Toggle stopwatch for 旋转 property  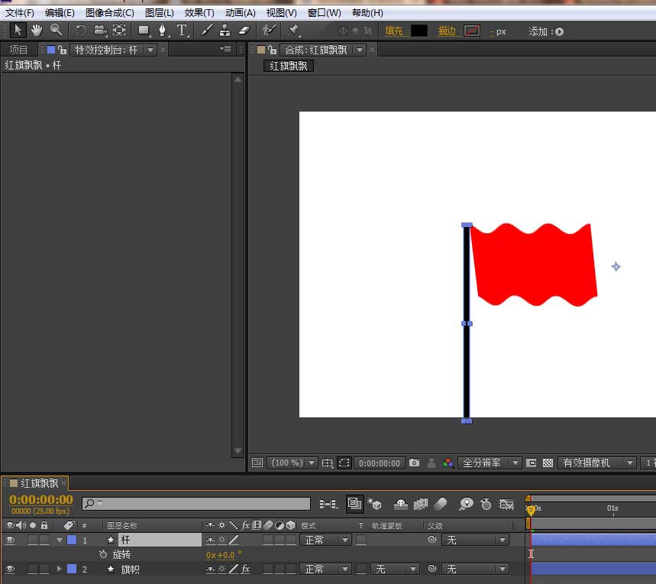(103, 554)
